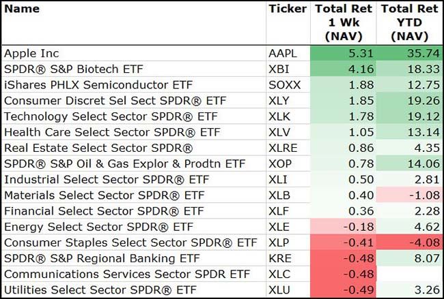Click the Name column header
The image size is (444, 299).
22,10
